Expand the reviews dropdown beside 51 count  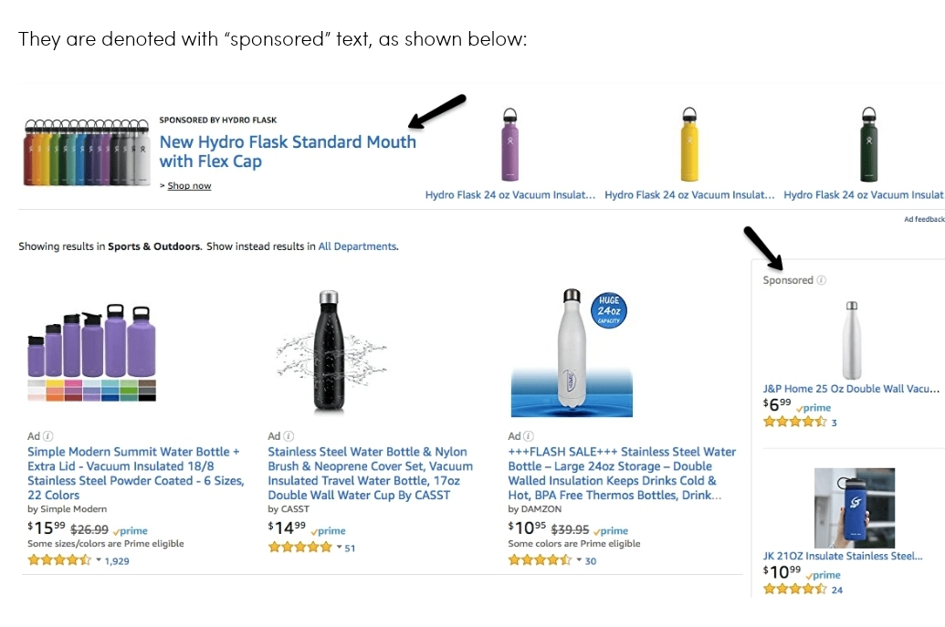tap(339, 546)
